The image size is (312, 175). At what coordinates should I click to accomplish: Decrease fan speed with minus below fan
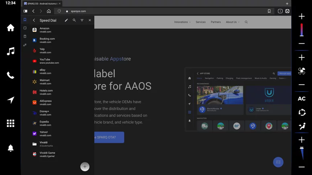click(301, 85)
